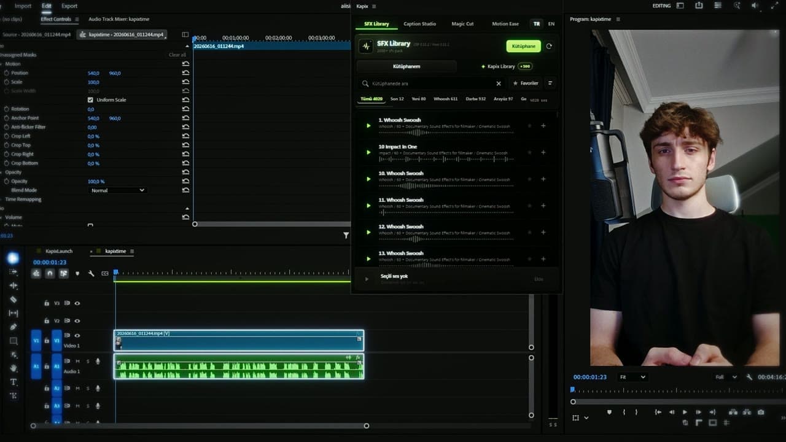The image size is (786, 442).
Task: Mute the Audio 1 track
Action: pos(77,361)
